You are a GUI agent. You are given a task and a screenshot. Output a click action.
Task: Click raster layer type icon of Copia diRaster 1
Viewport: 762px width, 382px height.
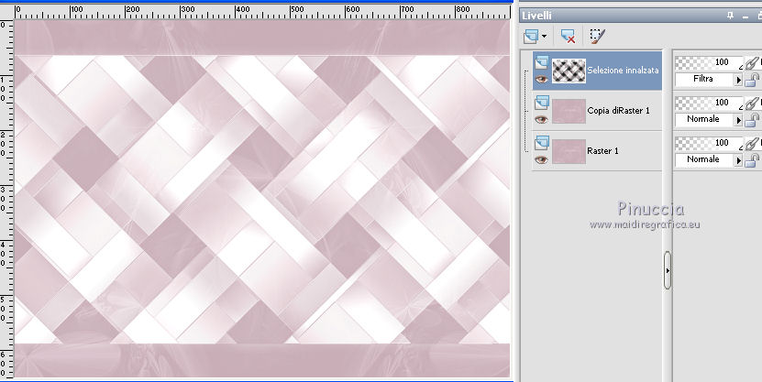(x=541, y=103)
